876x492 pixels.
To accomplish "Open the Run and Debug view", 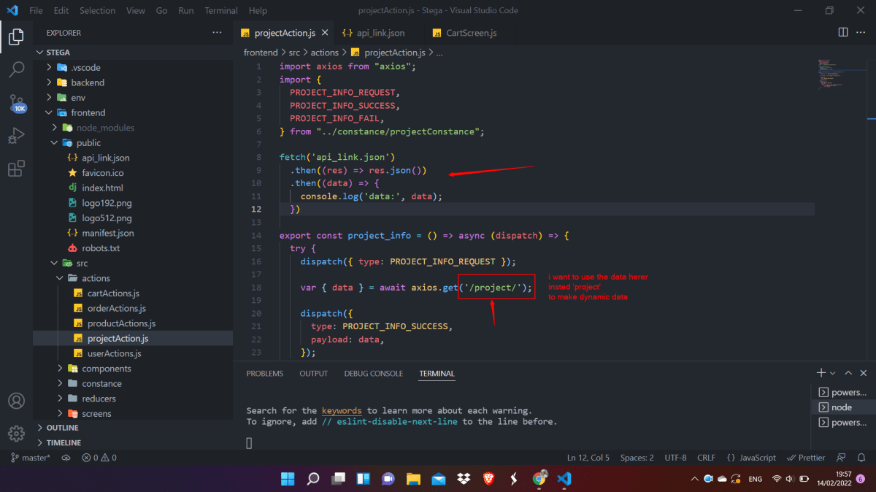I will click(16, 136).
